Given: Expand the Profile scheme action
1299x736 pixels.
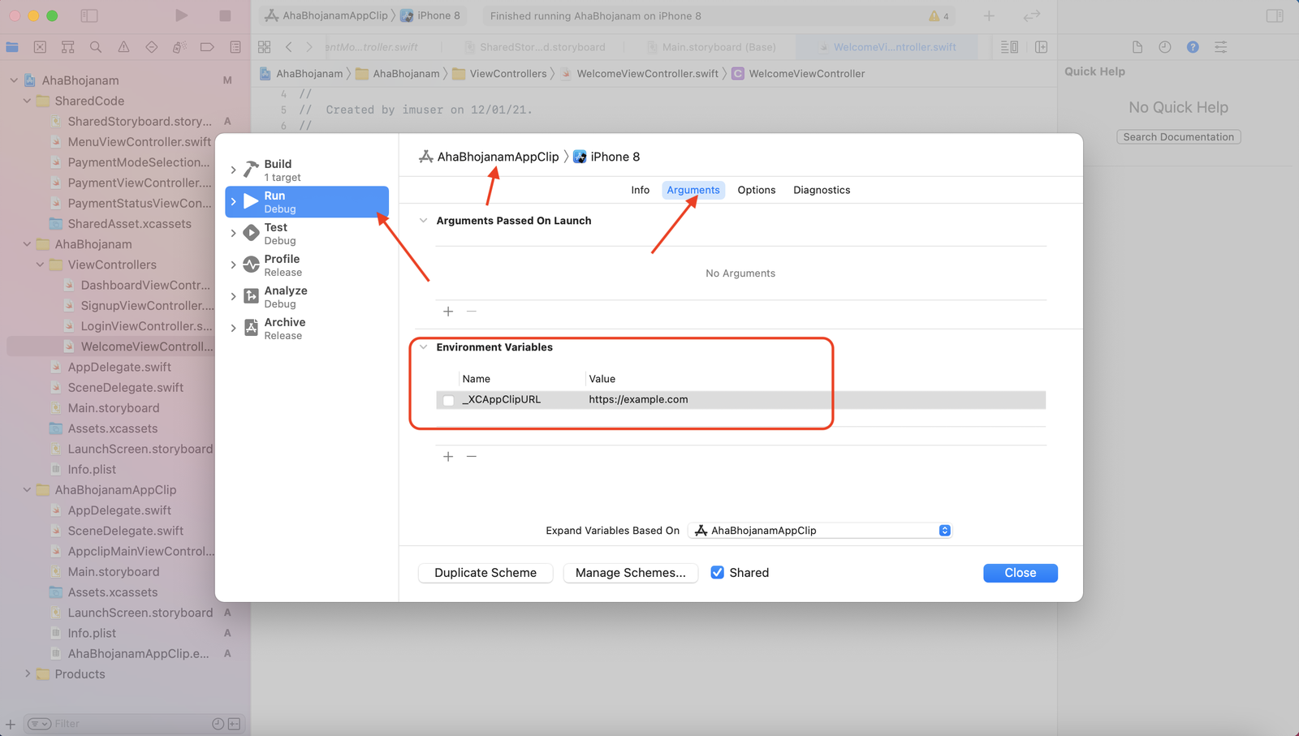Looking at the screenshot, I should click(x=234, y=265).
